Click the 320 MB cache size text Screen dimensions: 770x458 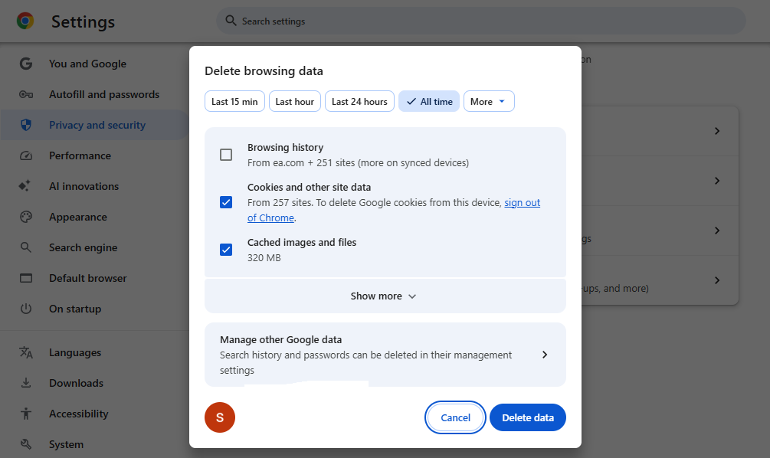coord(264,257)
